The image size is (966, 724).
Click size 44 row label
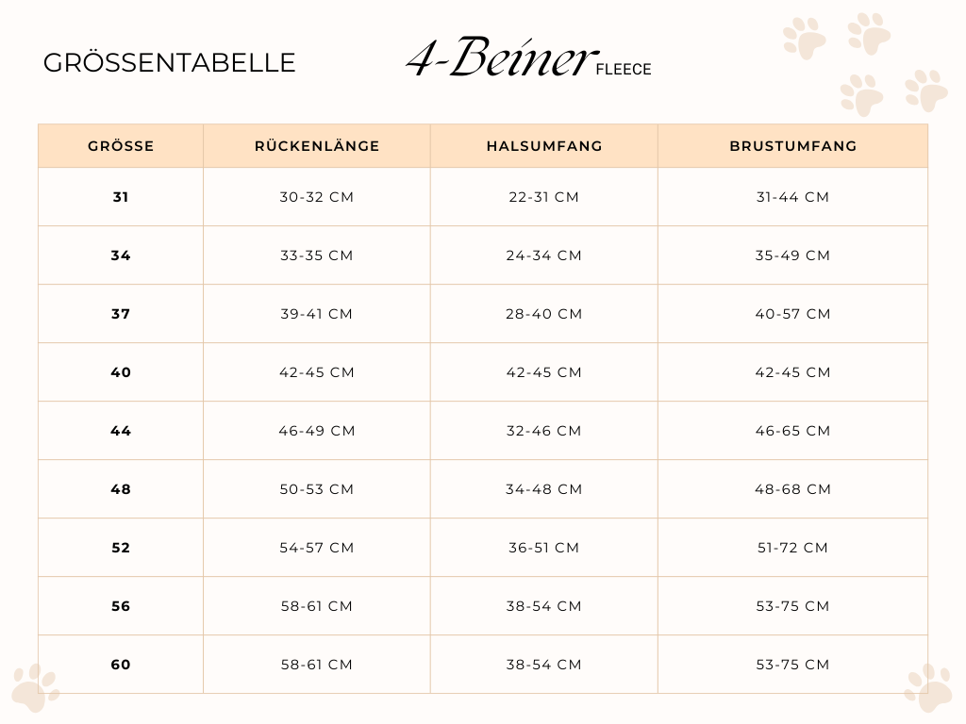[121, 431]
